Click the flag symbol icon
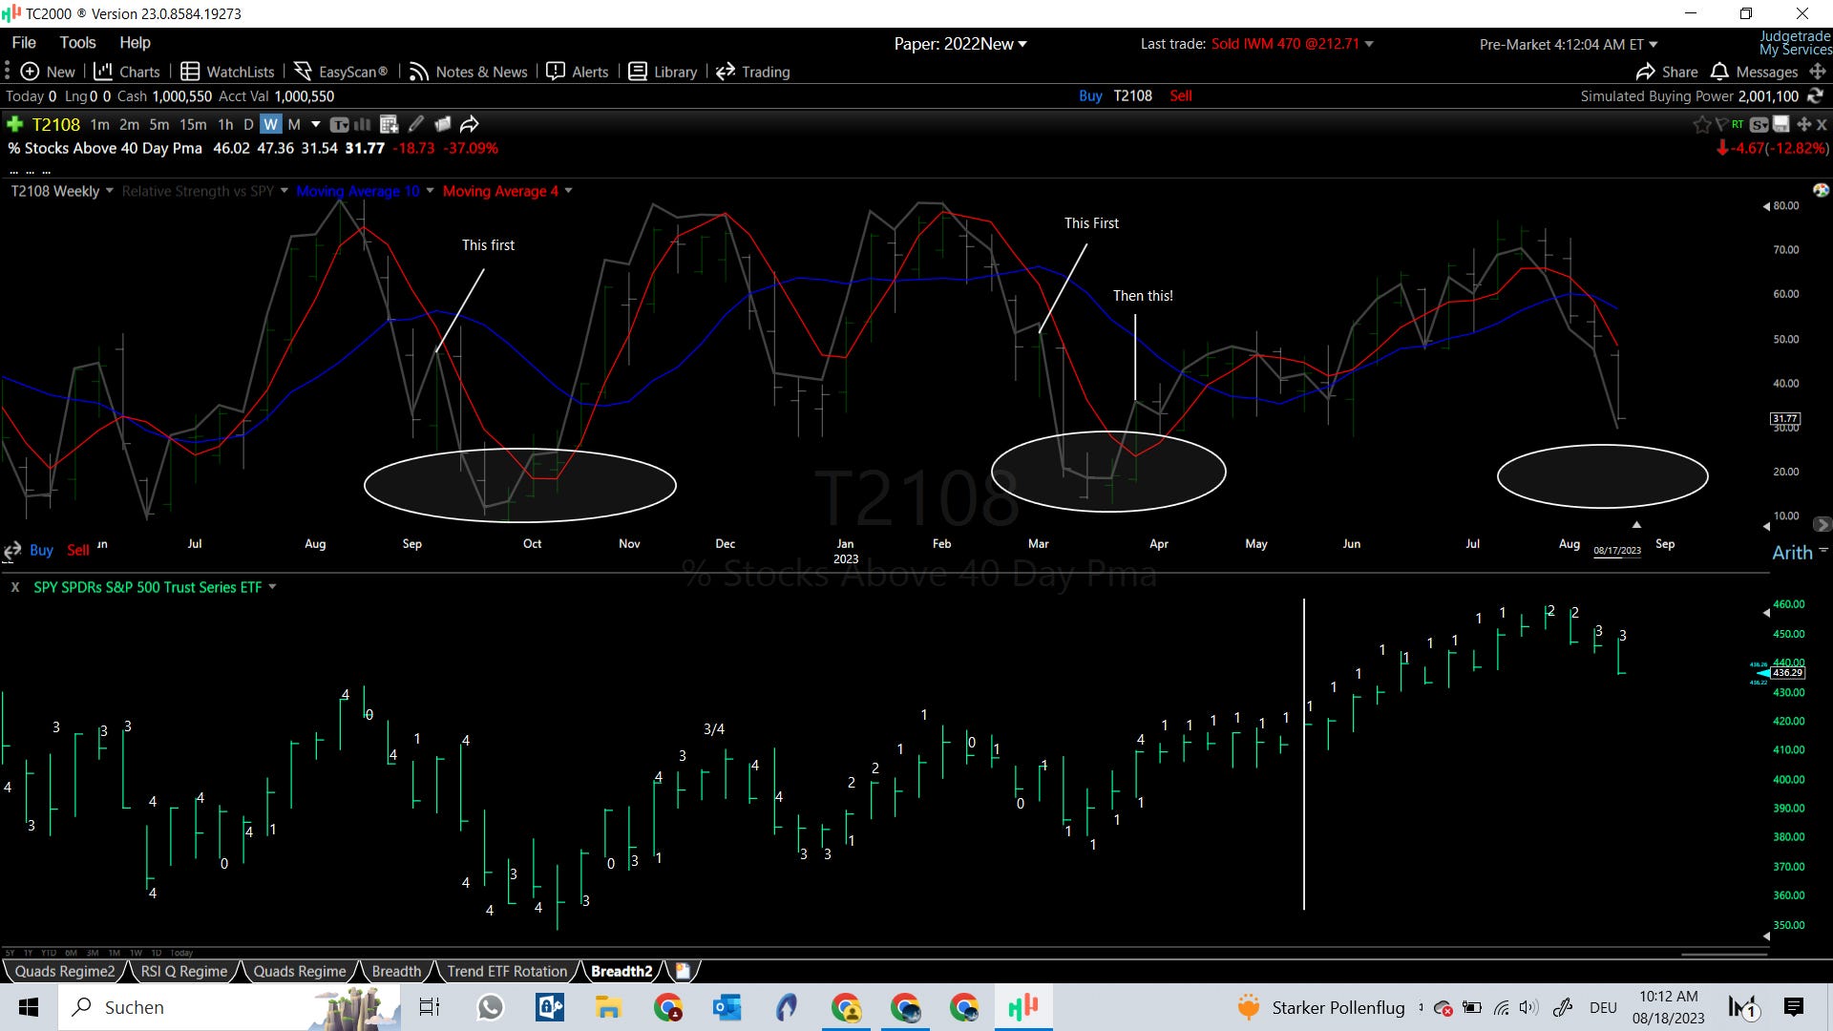The width and height of the screenshot is (1833, 1031). click(x=1720, y=124)
